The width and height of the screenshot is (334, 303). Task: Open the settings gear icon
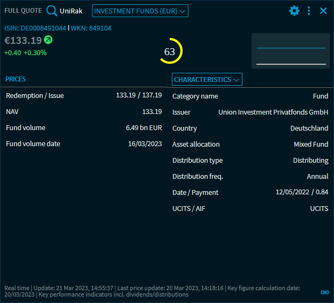pos(294,11)
